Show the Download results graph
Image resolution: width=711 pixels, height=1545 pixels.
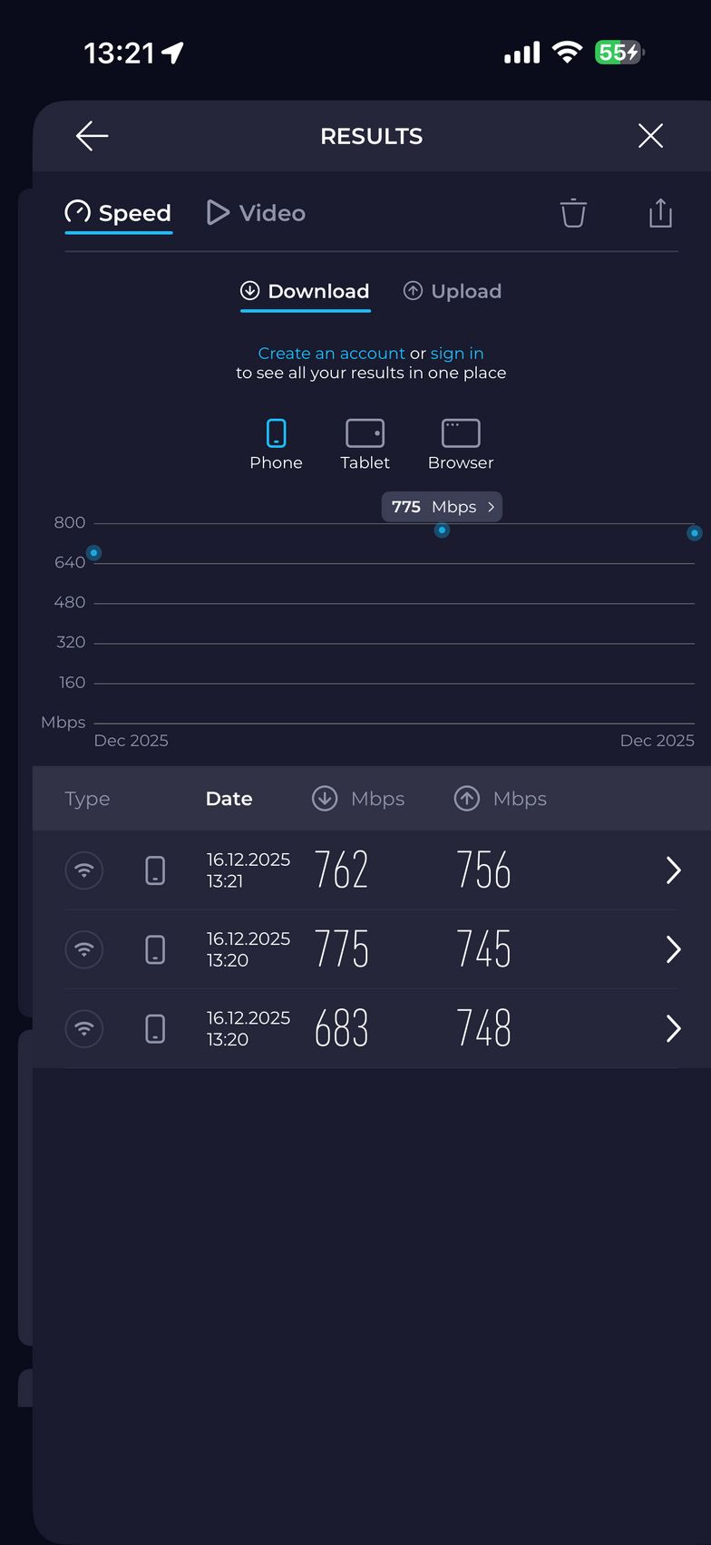coord(305,291)
